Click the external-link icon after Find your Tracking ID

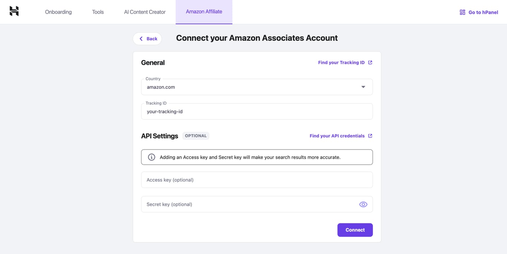click(x=370, y=62)
